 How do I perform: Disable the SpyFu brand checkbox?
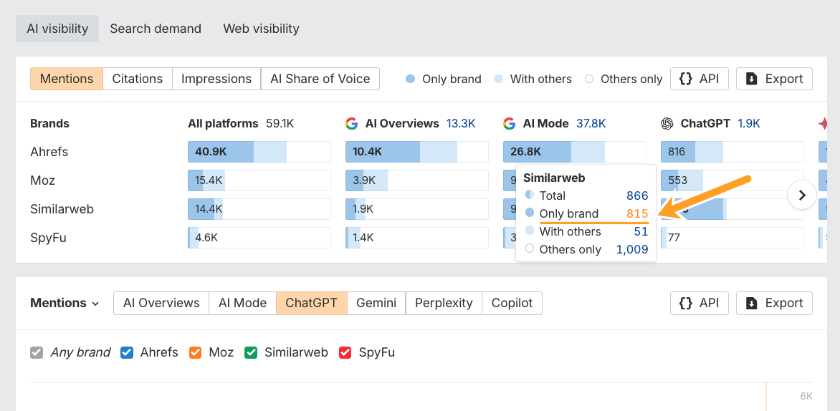(345, 352)
